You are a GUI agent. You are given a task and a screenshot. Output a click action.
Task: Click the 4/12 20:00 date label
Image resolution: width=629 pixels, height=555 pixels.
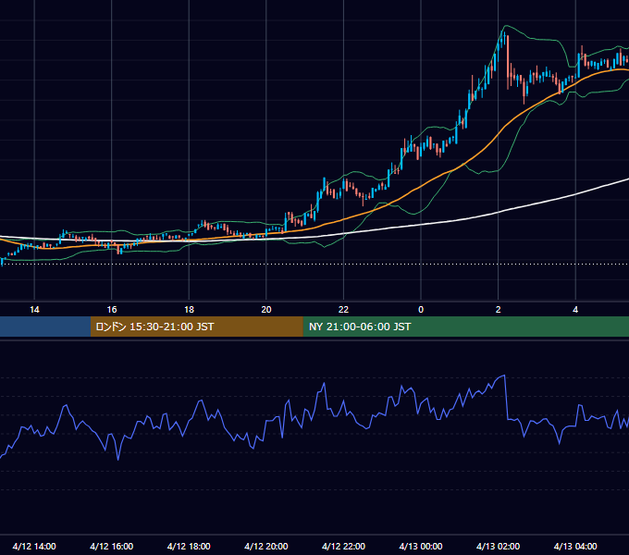point(266,546)
